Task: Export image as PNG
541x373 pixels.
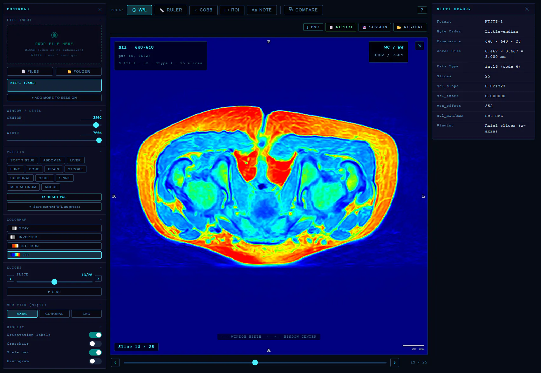Action: tap(313, 27)
